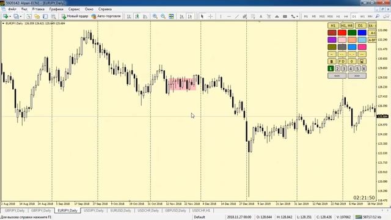The width and height of the screenshot is (391, 220).
Task: Select the equidistant channel tool
Action: click(x=245, y=16)
